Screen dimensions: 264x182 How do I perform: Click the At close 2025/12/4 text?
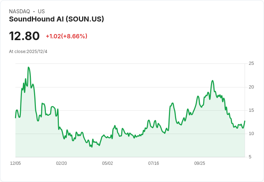click(28, 52)
